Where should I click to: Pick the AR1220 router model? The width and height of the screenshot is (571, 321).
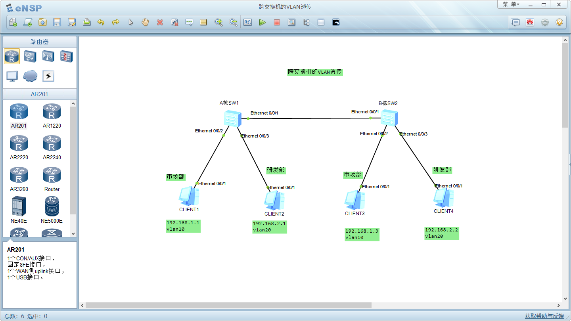52,116
